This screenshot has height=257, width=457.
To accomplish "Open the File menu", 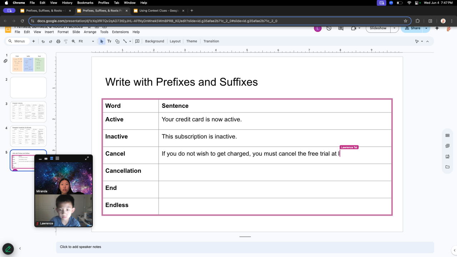I will (x=17, y=32).
